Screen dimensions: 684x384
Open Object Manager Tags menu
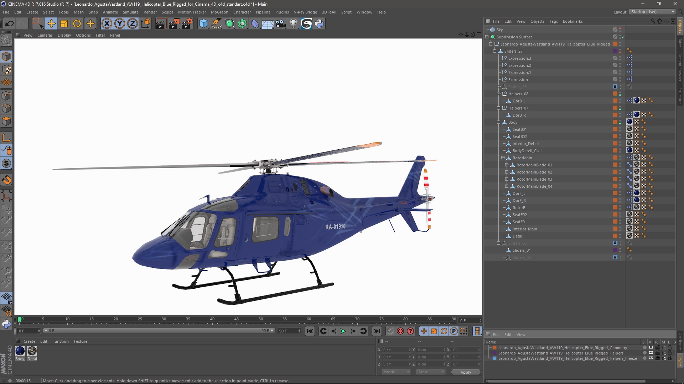553,21
